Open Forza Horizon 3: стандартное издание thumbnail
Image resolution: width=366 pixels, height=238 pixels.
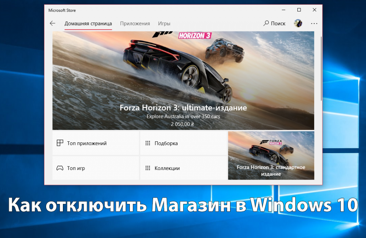coord(271,155)
